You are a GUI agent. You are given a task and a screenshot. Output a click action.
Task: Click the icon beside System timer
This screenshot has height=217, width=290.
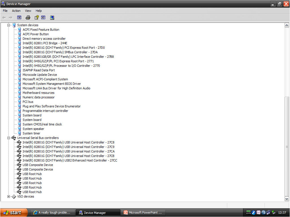pos(20,133)
